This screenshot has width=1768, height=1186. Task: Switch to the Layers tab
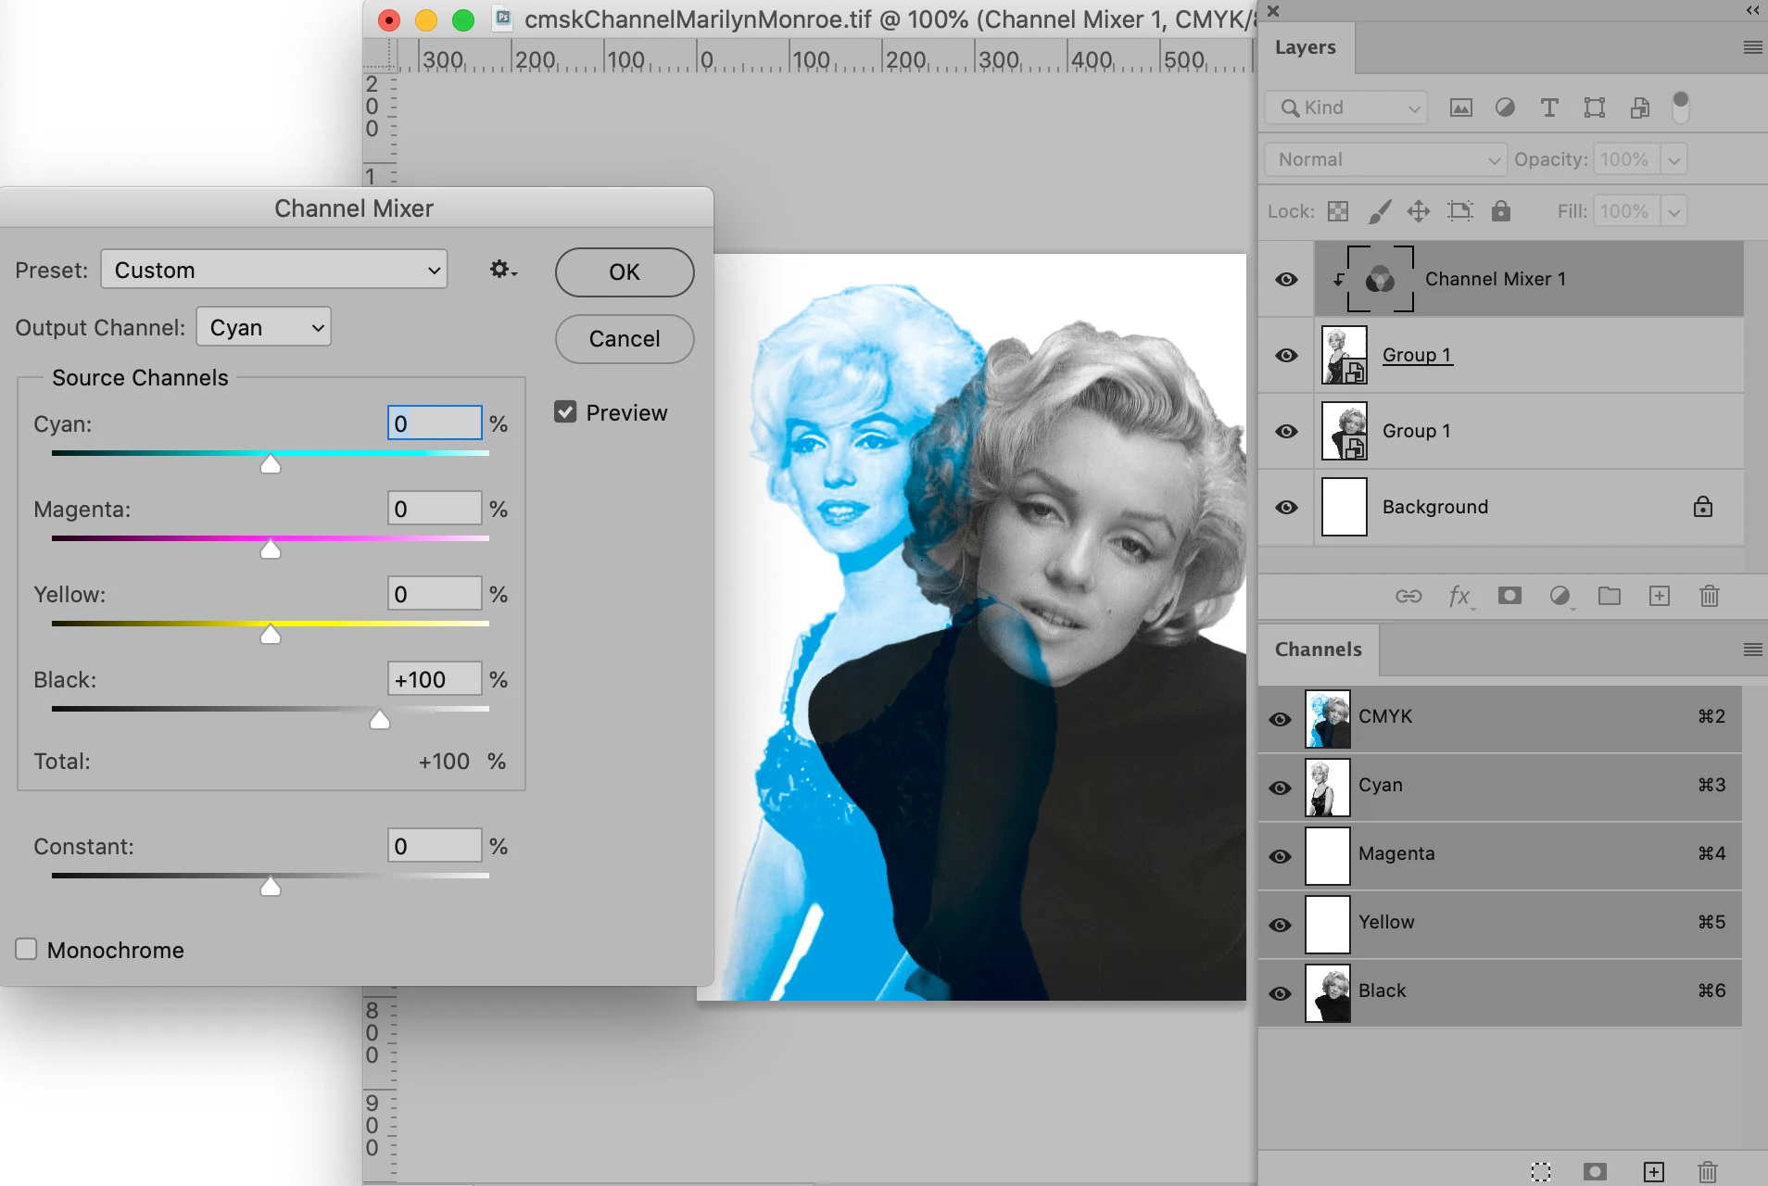pyautogui.click(x=1306, y=47)
